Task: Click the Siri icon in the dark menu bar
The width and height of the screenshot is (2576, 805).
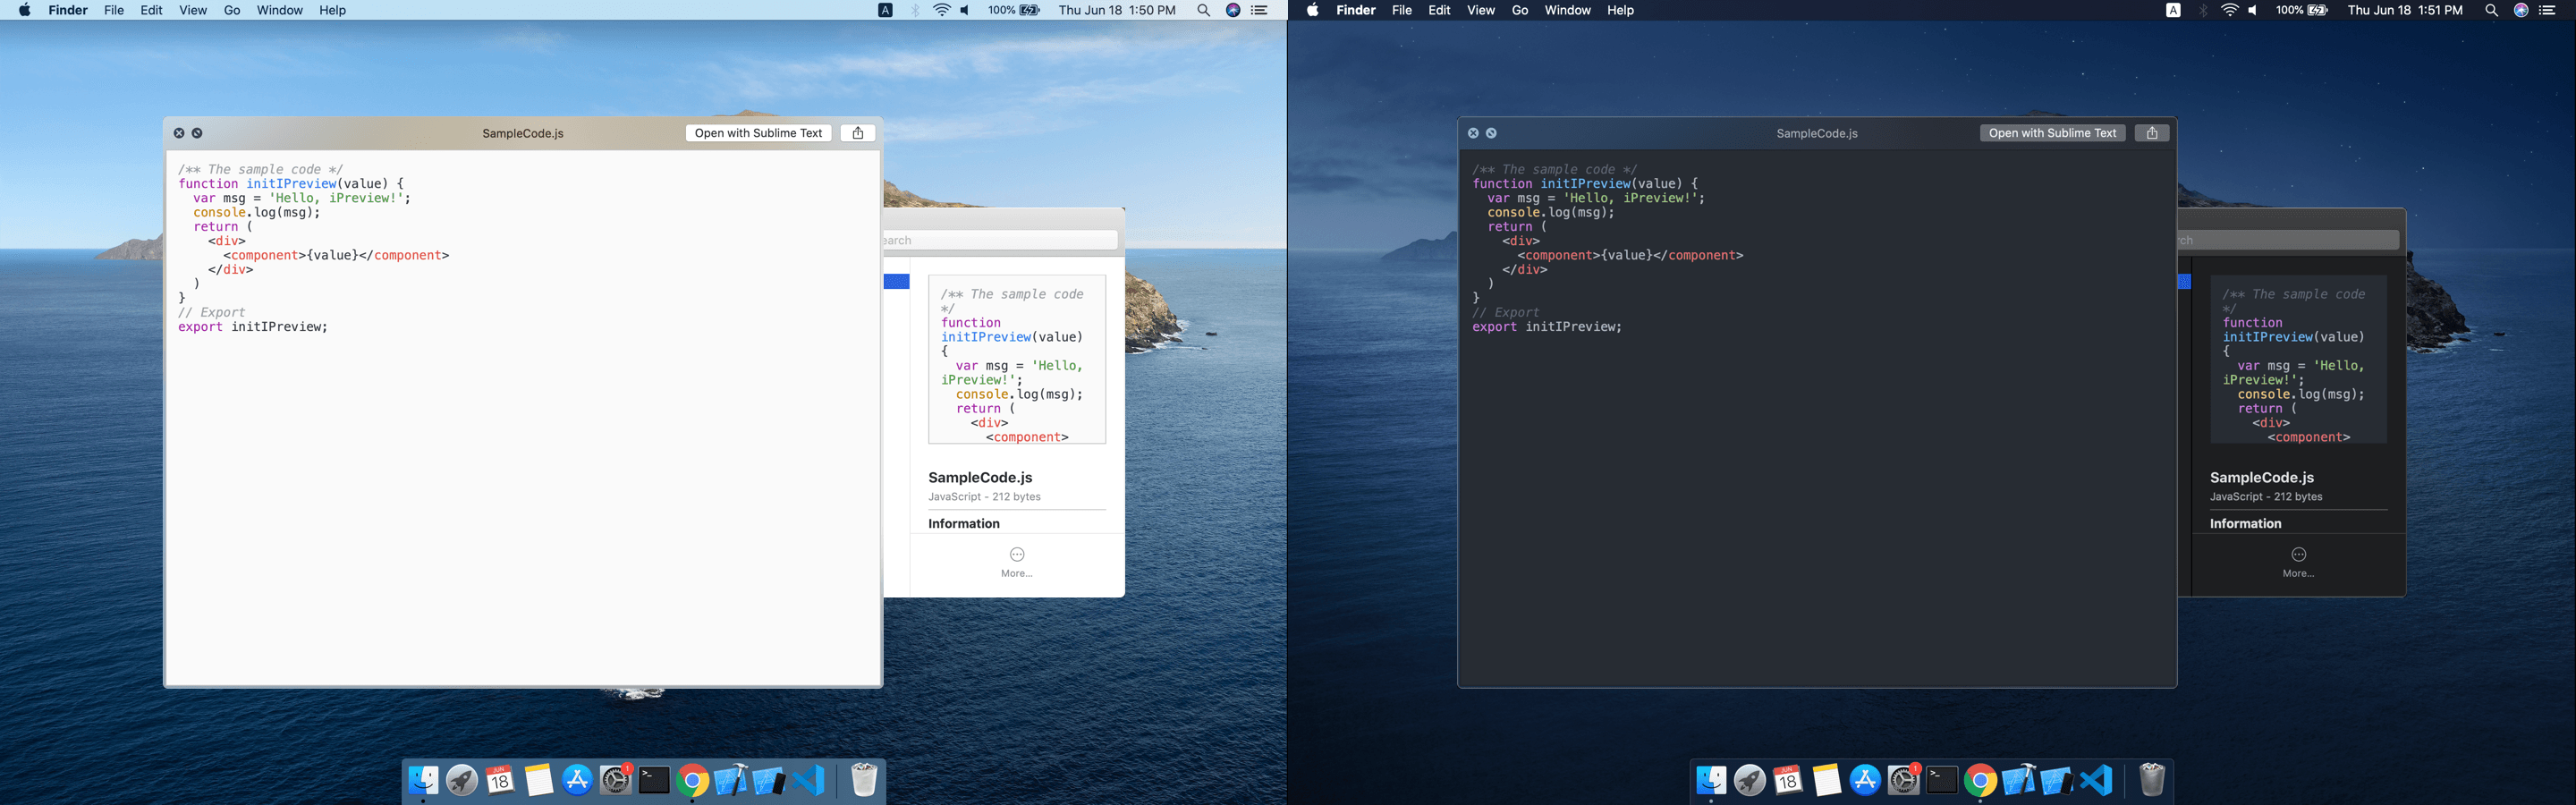Action: pos(2521,10)
